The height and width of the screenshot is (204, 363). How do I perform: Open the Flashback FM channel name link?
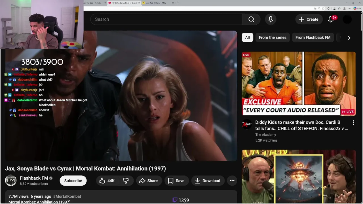pyautogui.click(x=34, y=178)
